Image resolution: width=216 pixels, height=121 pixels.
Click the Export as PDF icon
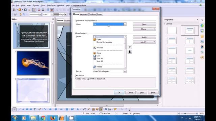coord(39,10)
